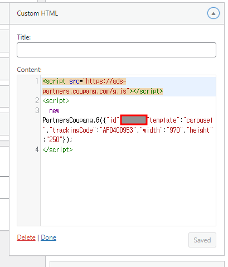Click the "template" key in code
Image resolution: width=228 pixels, height=267 pixels.
[163, 120]
